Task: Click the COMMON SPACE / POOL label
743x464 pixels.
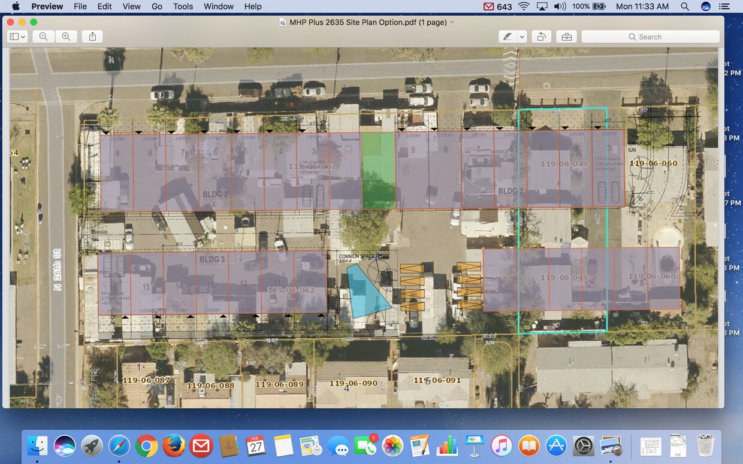Action: (x=364, y=256)
